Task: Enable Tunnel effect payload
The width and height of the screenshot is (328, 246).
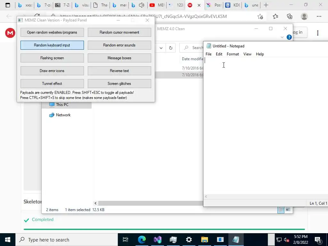Action: [x=52, y=84]
